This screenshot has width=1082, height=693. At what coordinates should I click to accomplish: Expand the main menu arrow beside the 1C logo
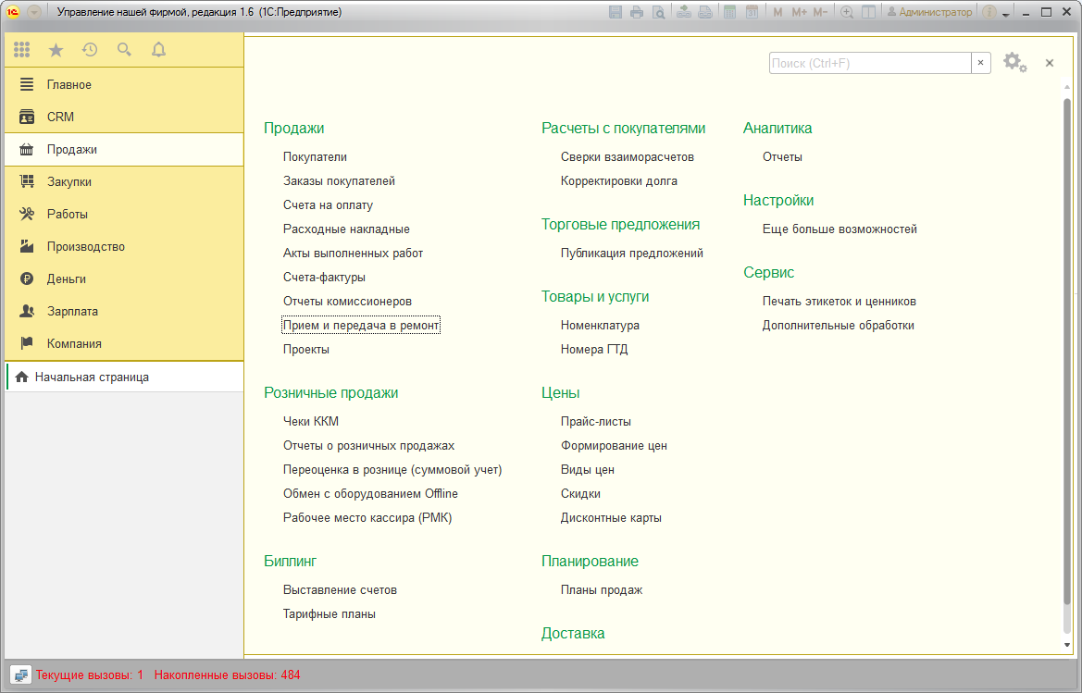(34, 12)
